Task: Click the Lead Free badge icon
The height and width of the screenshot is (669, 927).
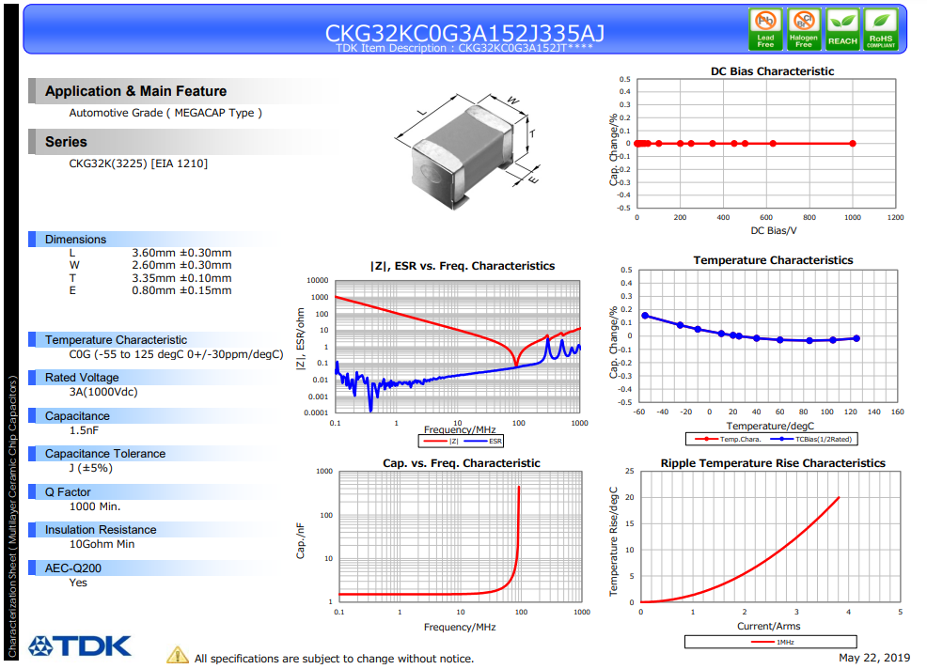Action: (x=765, y=29)
